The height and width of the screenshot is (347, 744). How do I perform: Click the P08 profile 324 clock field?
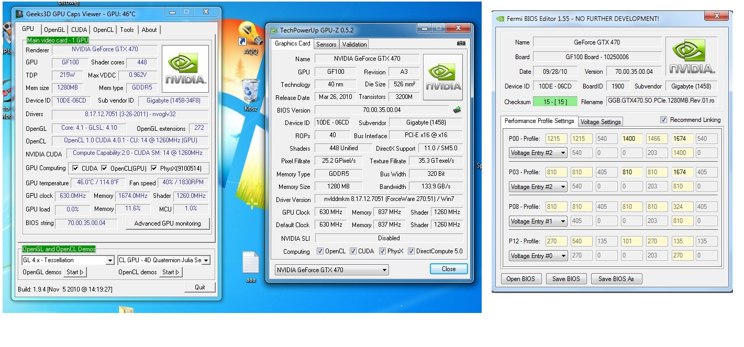[682, 207]
